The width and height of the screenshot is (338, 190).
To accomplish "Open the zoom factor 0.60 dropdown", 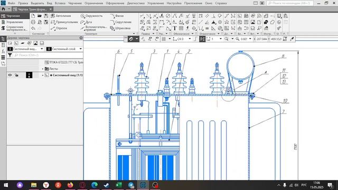I will coord(250,39).
